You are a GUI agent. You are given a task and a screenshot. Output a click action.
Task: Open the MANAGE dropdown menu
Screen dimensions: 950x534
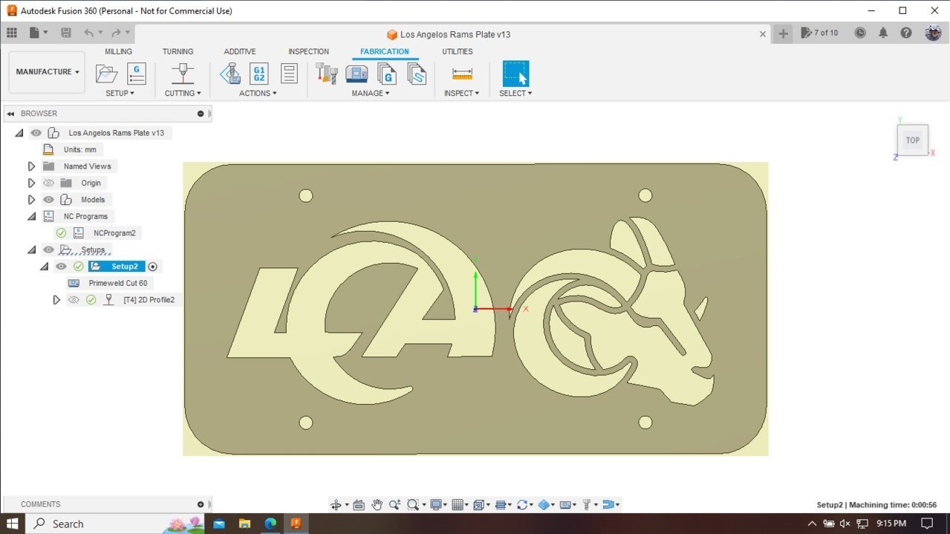(371, 94)
